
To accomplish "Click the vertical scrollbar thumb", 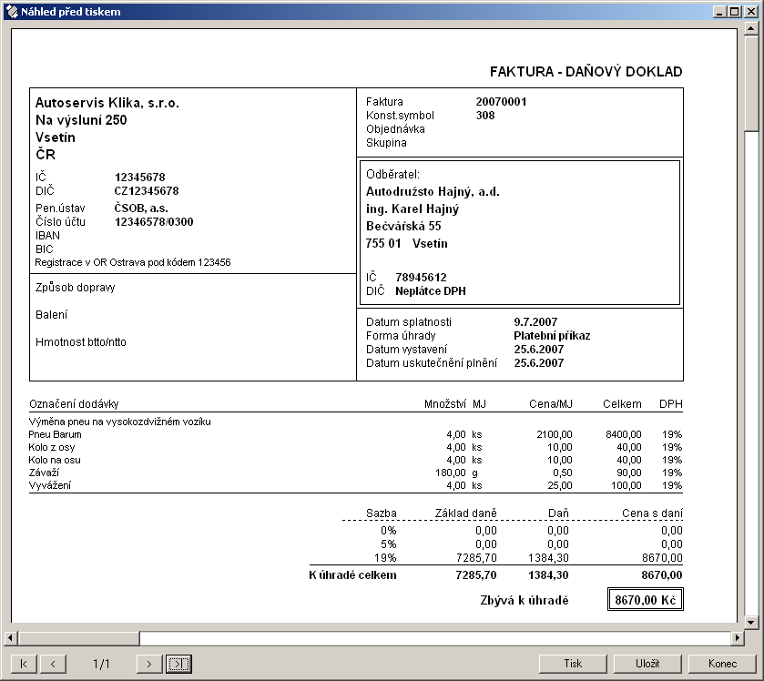I will (x=751, y=83).
